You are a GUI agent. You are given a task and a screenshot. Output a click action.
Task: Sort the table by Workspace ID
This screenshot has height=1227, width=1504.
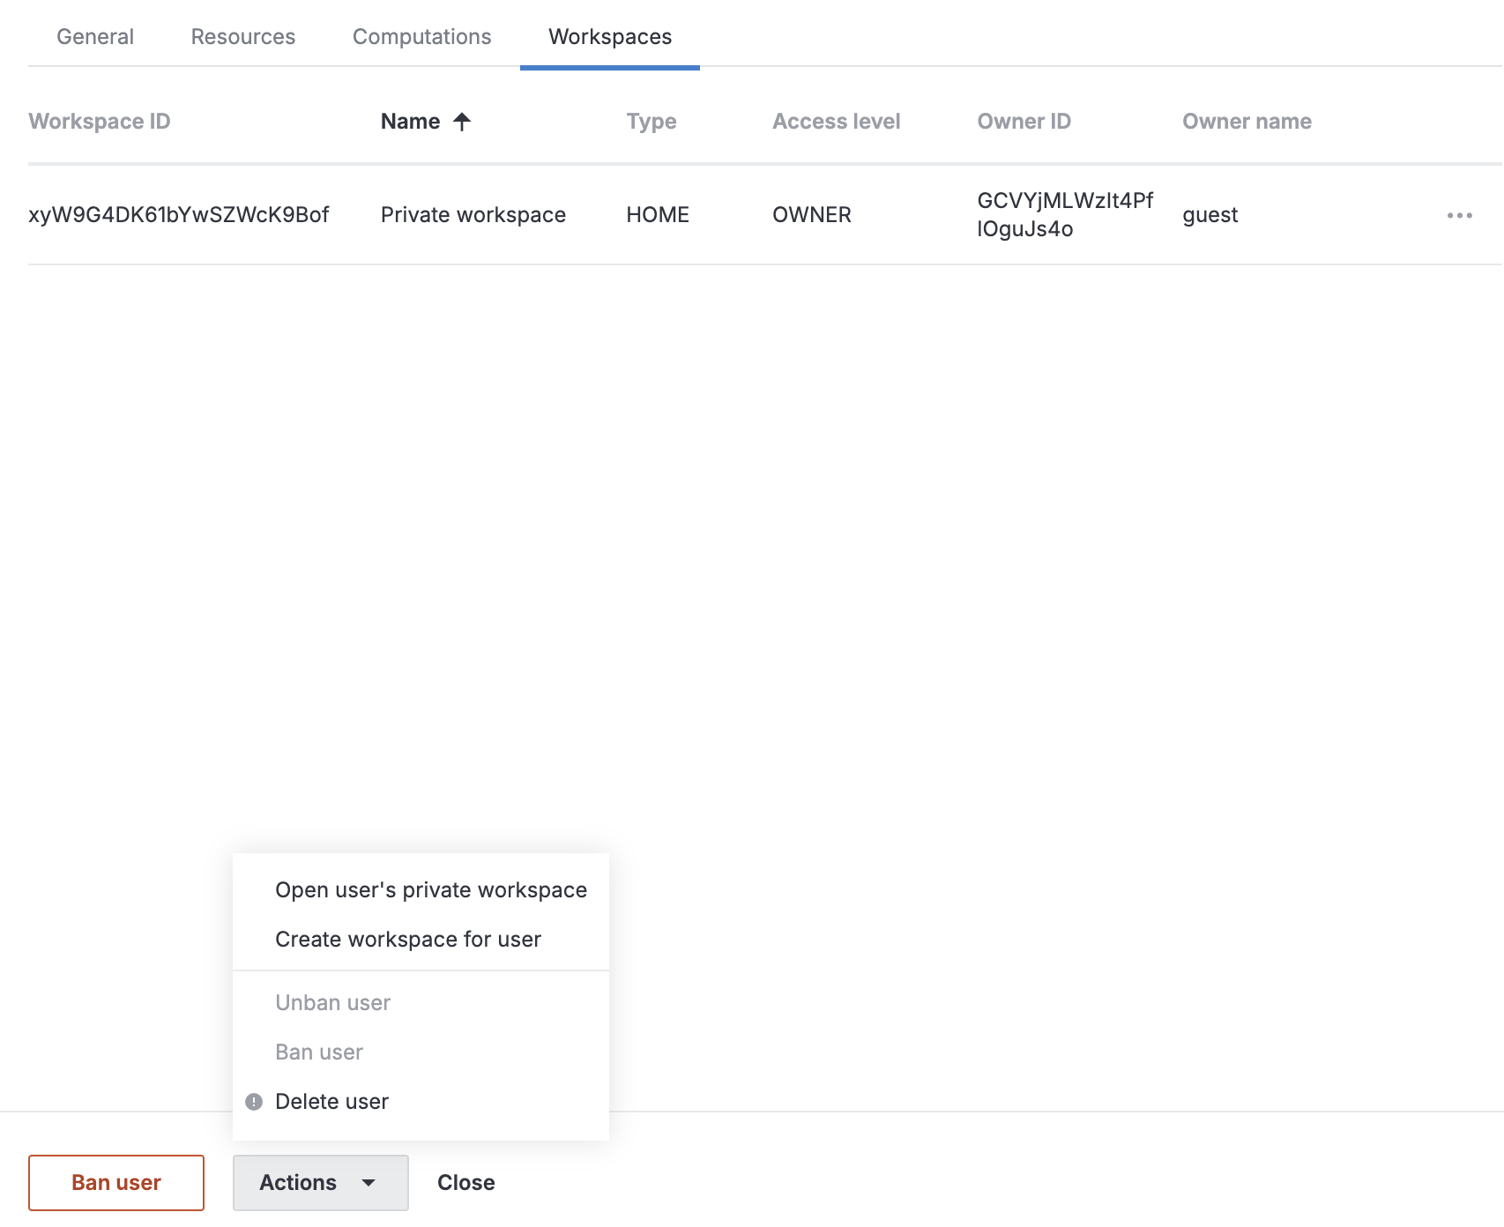(99, 121)
